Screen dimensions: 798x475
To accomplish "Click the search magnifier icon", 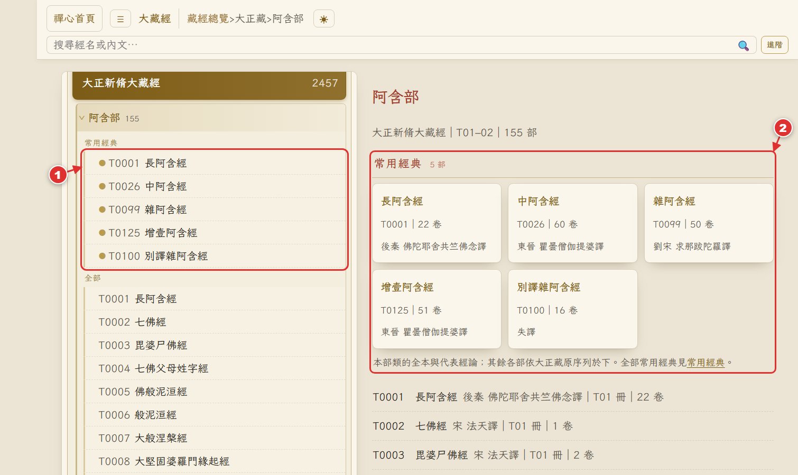I will point(743,45).
